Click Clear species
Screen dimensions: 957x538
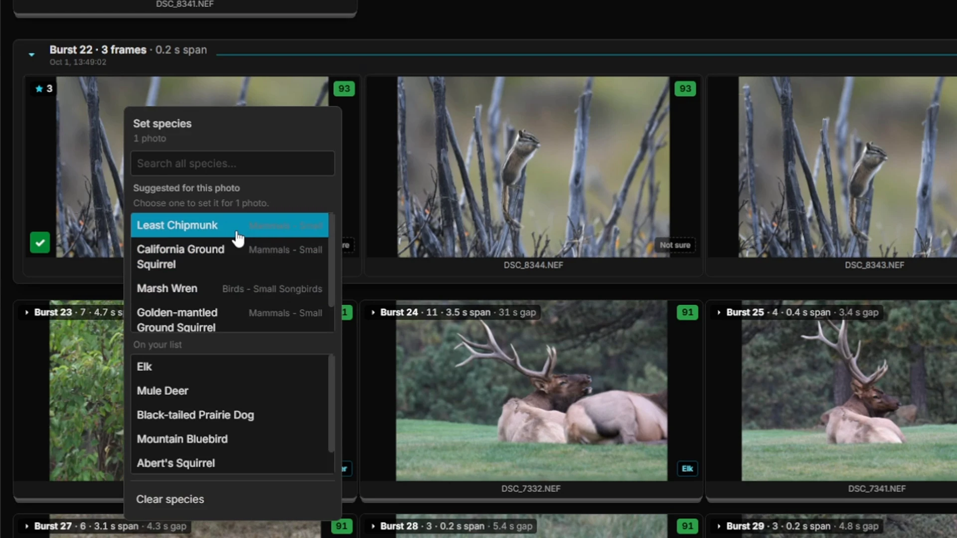pos(170,499)
